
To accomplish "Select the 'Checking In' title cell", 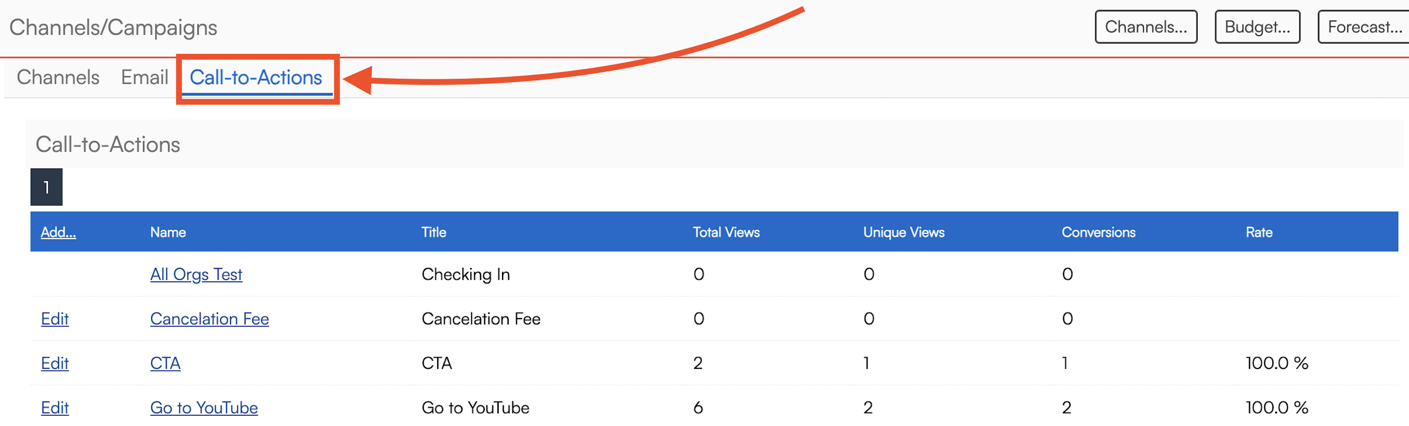I will 466,274.
